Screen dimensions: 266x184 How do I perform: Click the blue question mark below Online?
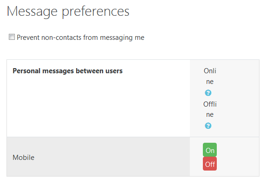208,93
